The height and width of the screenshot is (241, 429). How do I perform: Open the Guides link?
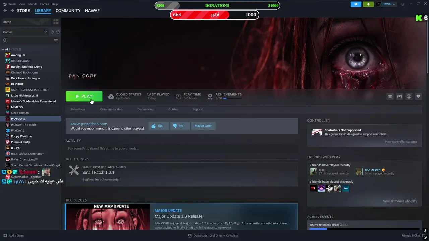tap(173, 109)
